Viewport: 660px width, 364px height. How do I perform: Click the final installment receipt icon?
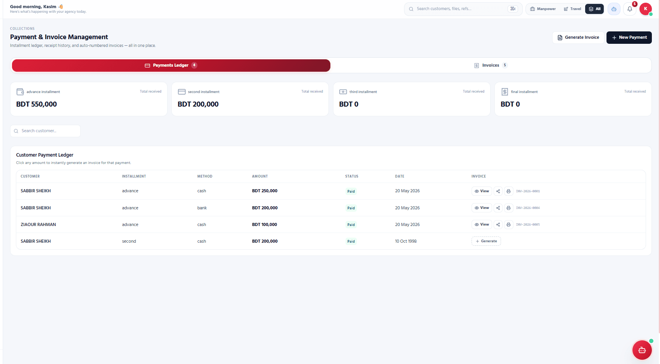[x=505, y=92]
